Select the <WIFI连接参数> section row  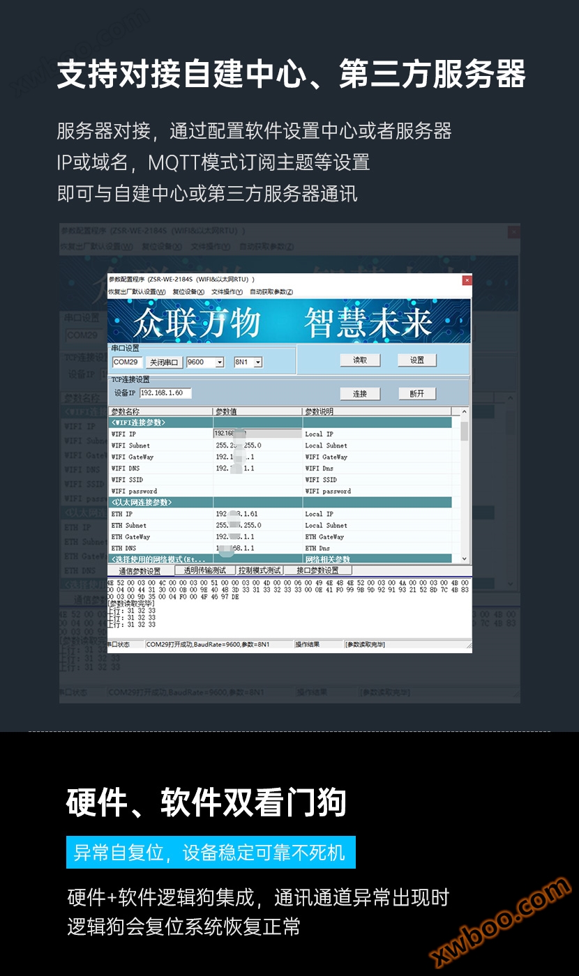click(x=280, y=422)
